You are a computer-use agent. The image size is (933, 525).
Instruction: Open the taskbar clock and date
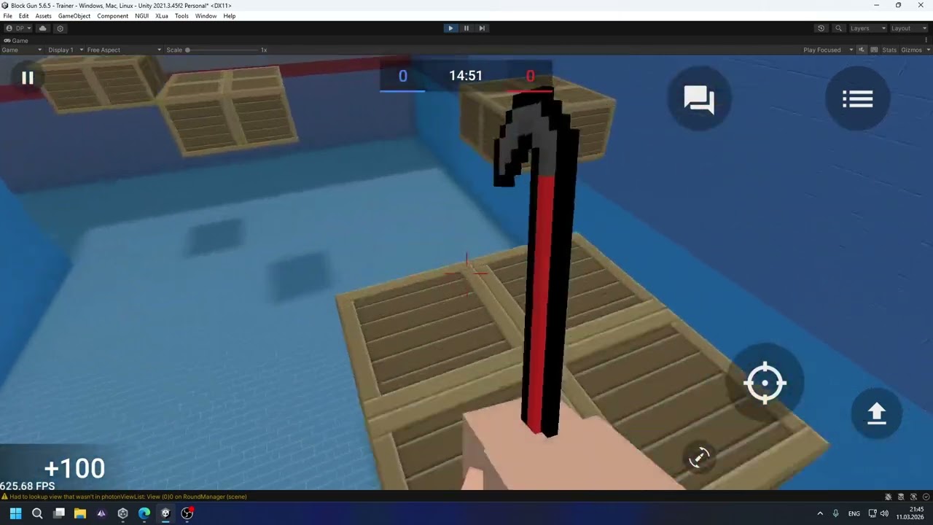tap(910, 513)
